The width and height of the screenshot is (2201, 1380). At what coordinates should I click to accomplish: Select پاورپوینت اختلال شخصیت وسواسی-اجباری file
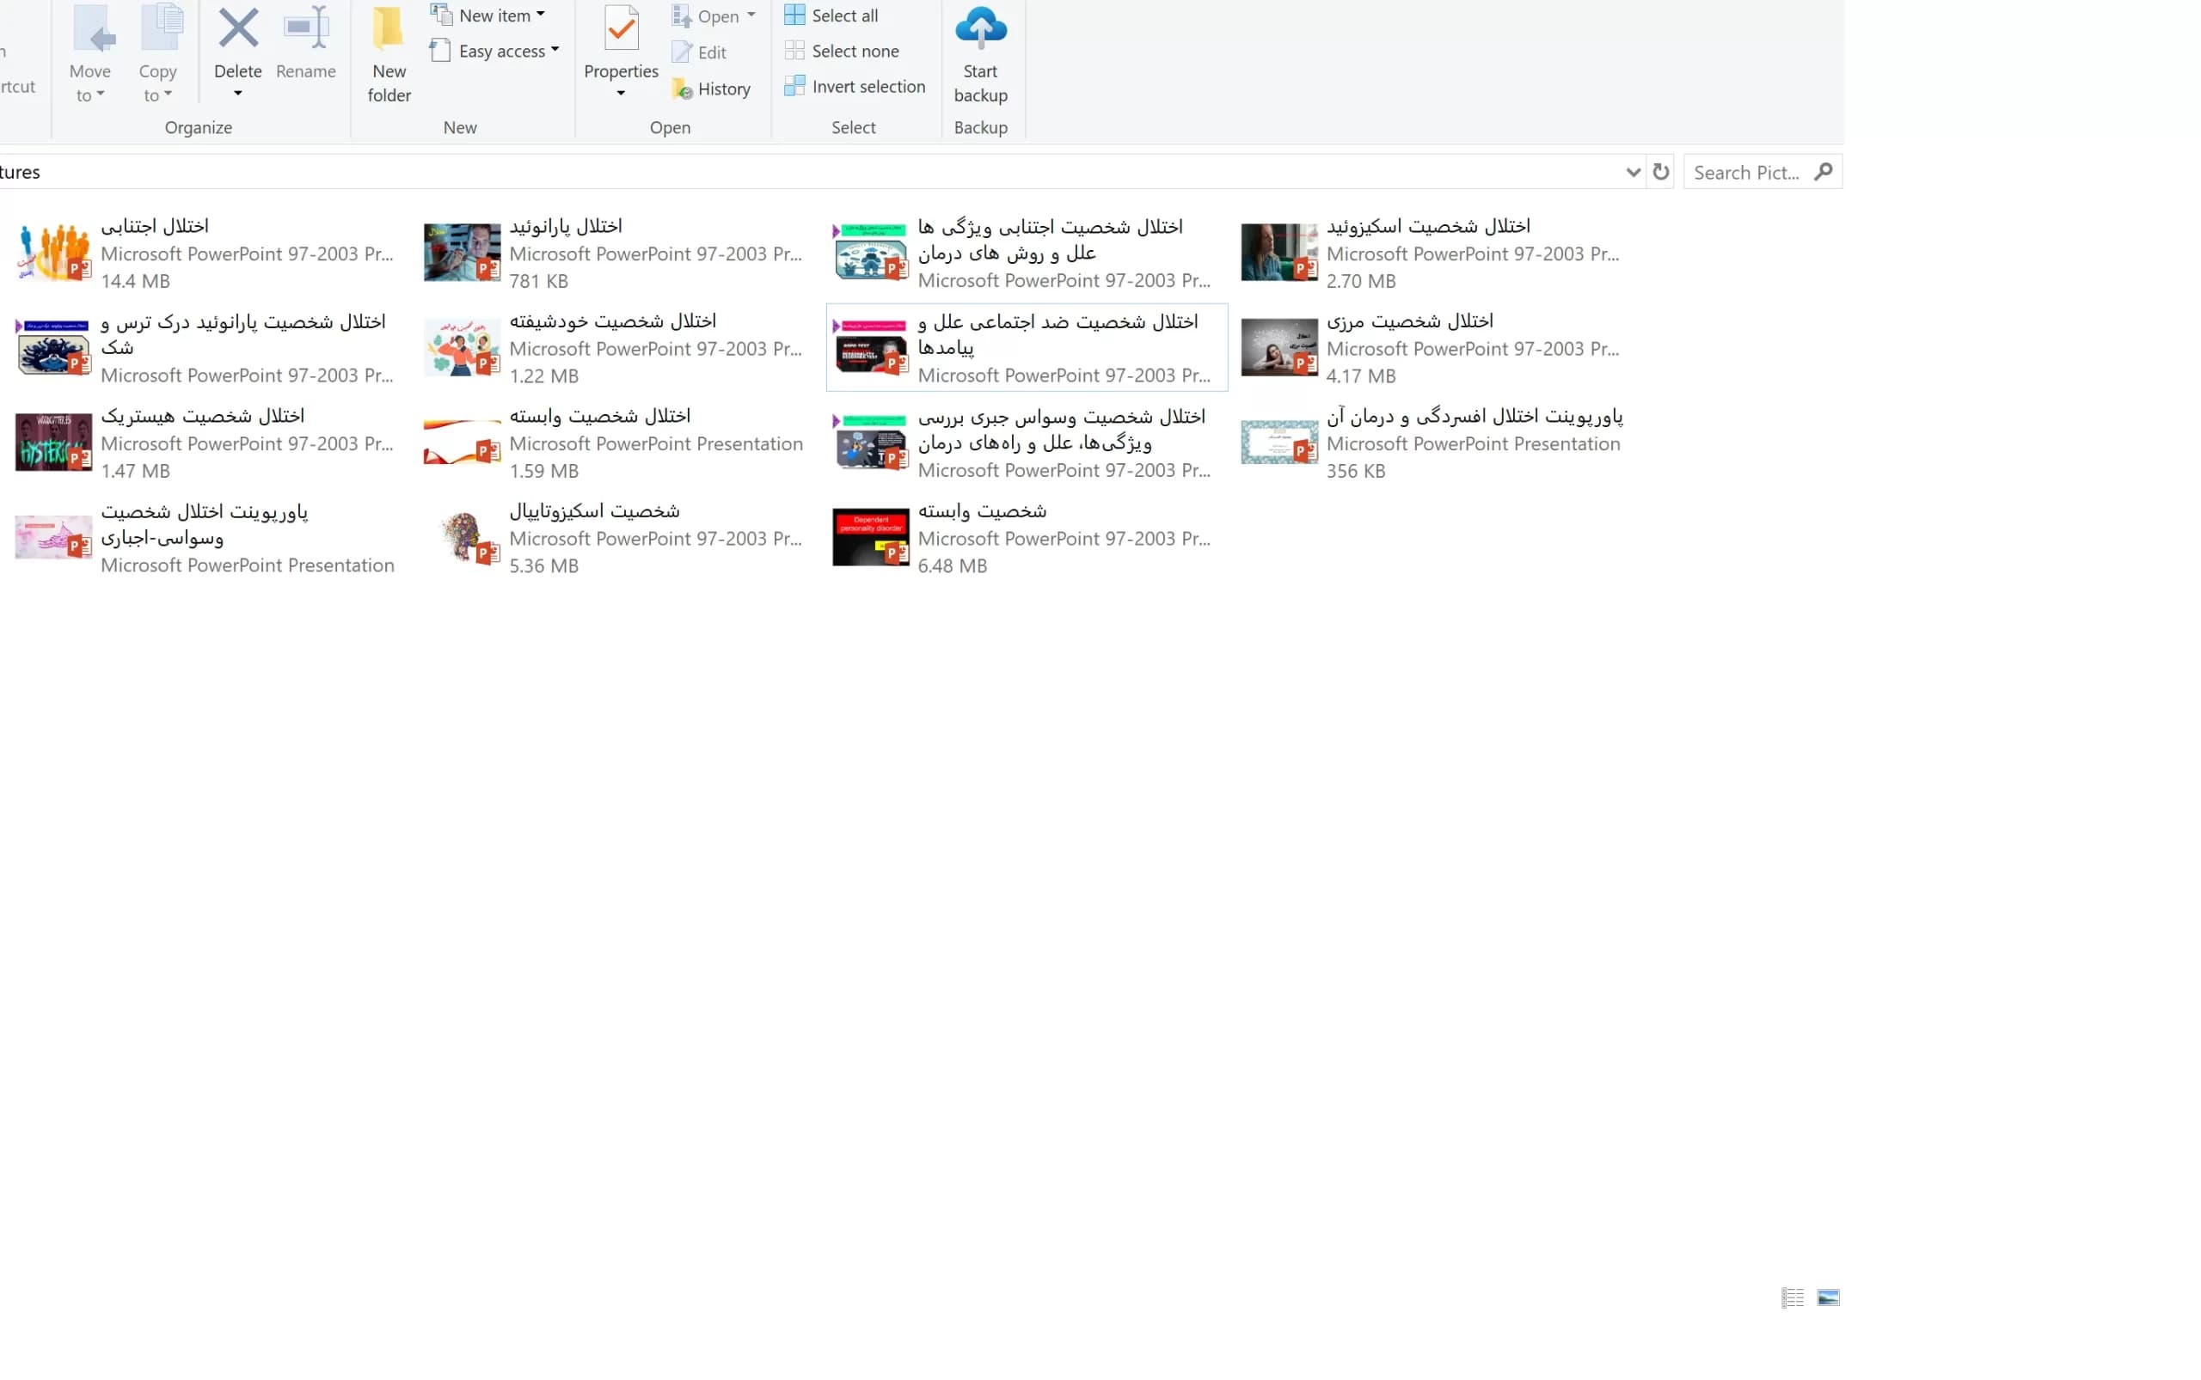206,538
